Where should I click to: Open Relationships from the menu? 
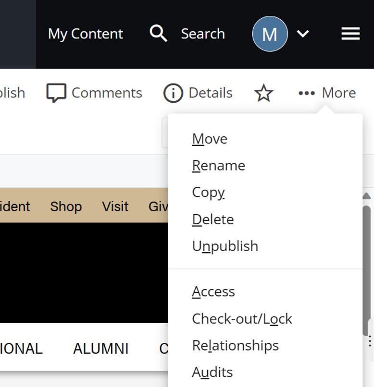(x=235, y=345)
